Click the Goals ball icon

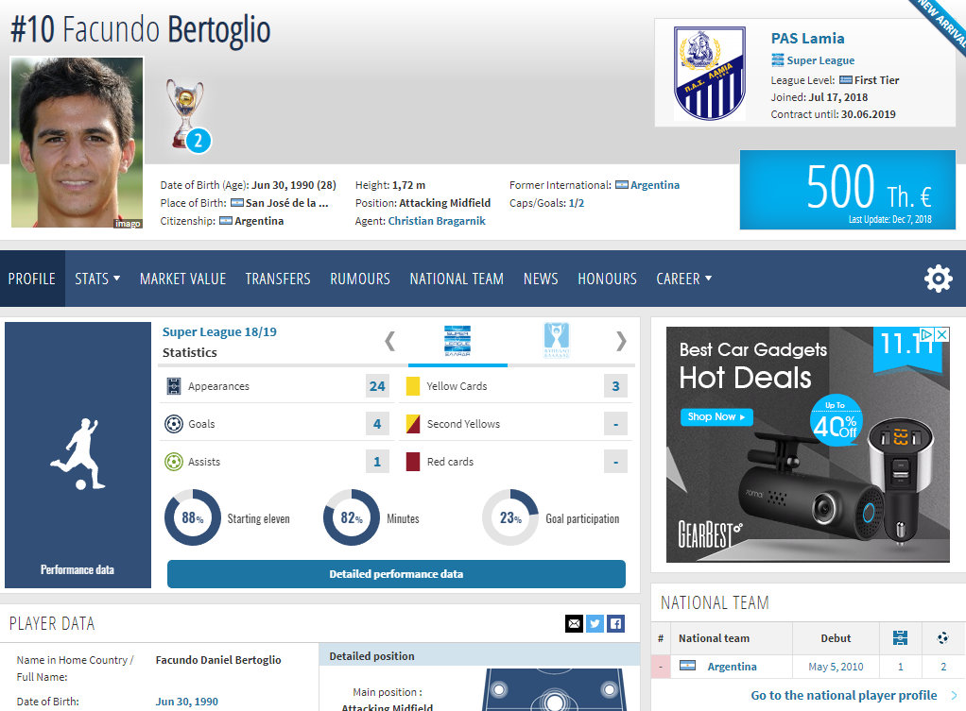pos(174,424)
